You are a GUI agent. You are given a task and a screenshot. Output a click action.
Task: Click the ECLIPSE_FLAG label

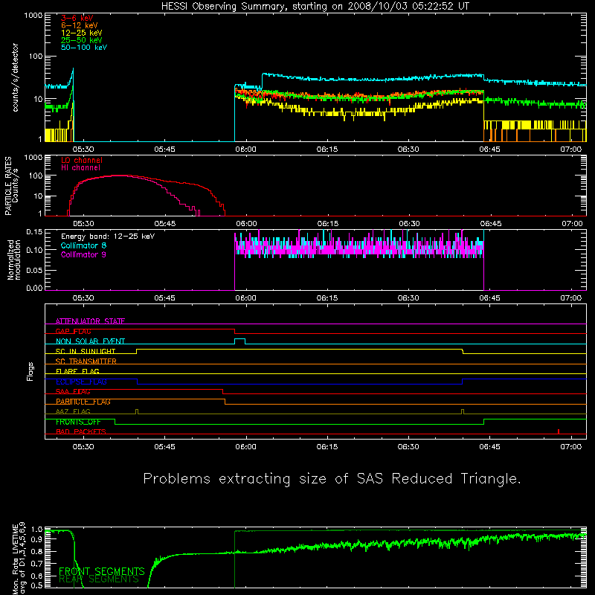[x=81, y=382]
